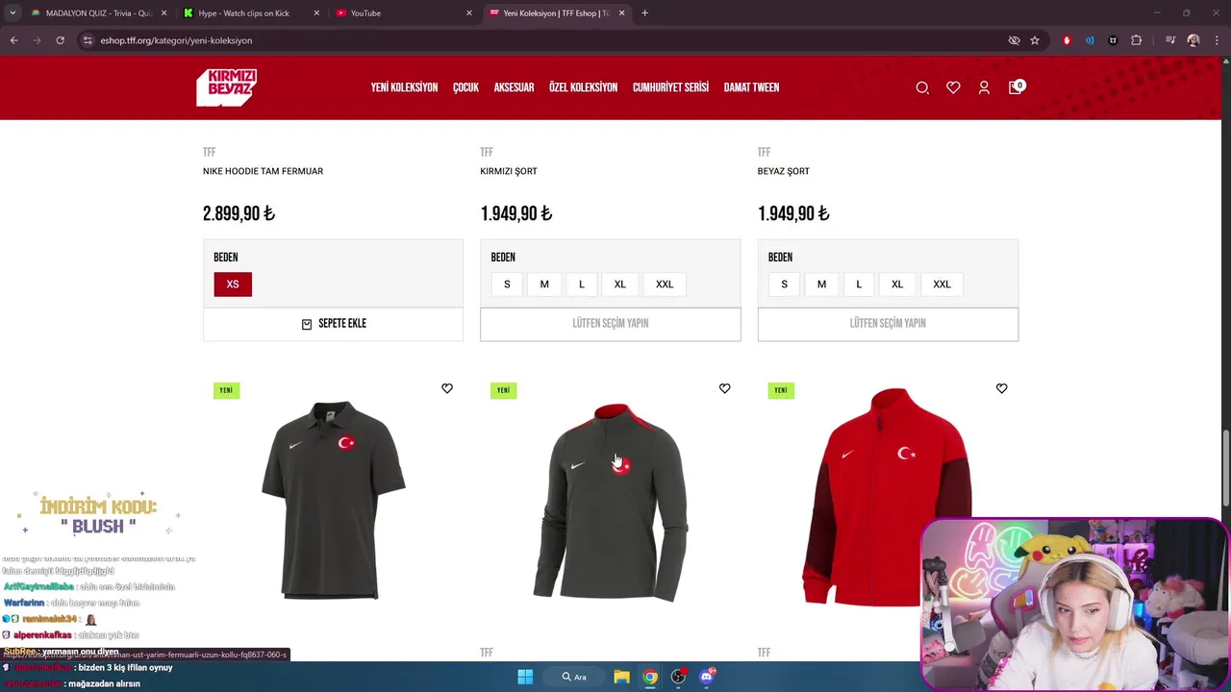The height and width of the screenshot is (692, 1231).
Task: Select size L for Kırmızı Şort
Action: (581, 284)
